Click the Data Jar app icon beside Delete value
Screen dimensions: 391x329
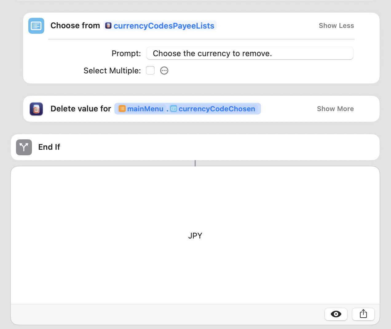pyautogui.click(x=36, y=109)
